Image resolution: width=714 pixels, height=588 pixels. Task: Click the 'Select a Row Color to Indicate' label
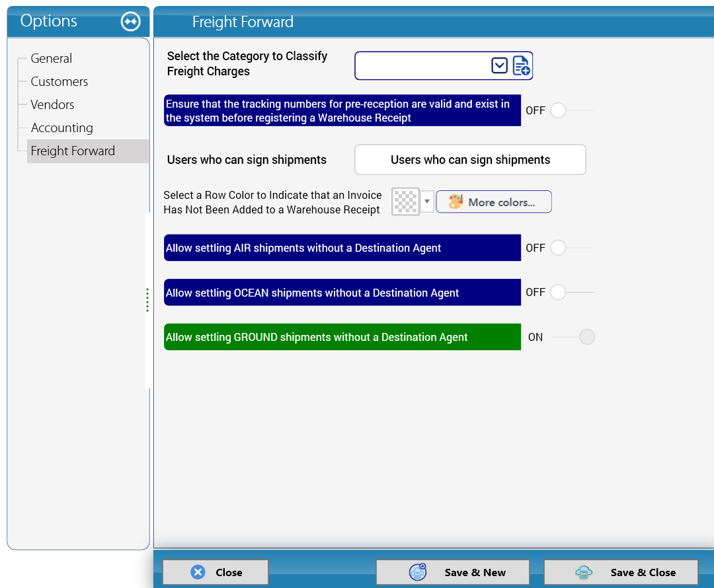coord(272,203)
